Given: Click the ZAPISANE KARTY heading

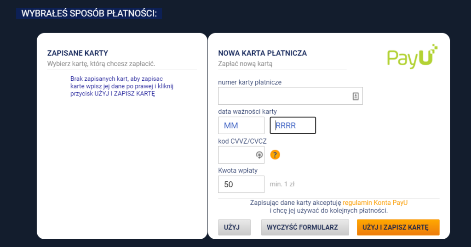Looking at the screenshot, I should tap(77, 53).
